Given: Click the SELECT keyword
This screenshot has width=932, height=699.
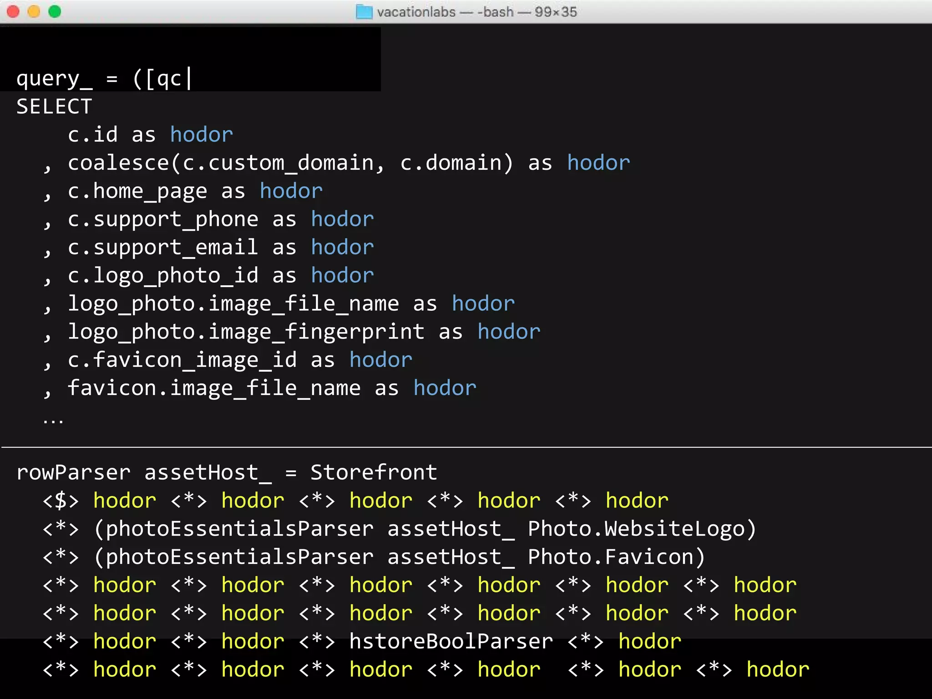Looking at the screenshot, I should [54, 107].
